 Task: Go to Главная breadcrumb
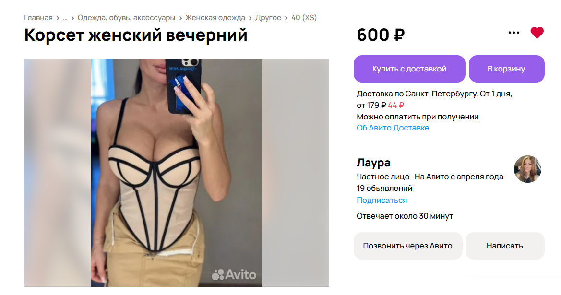pyautogui.click(x=38, y=18)
